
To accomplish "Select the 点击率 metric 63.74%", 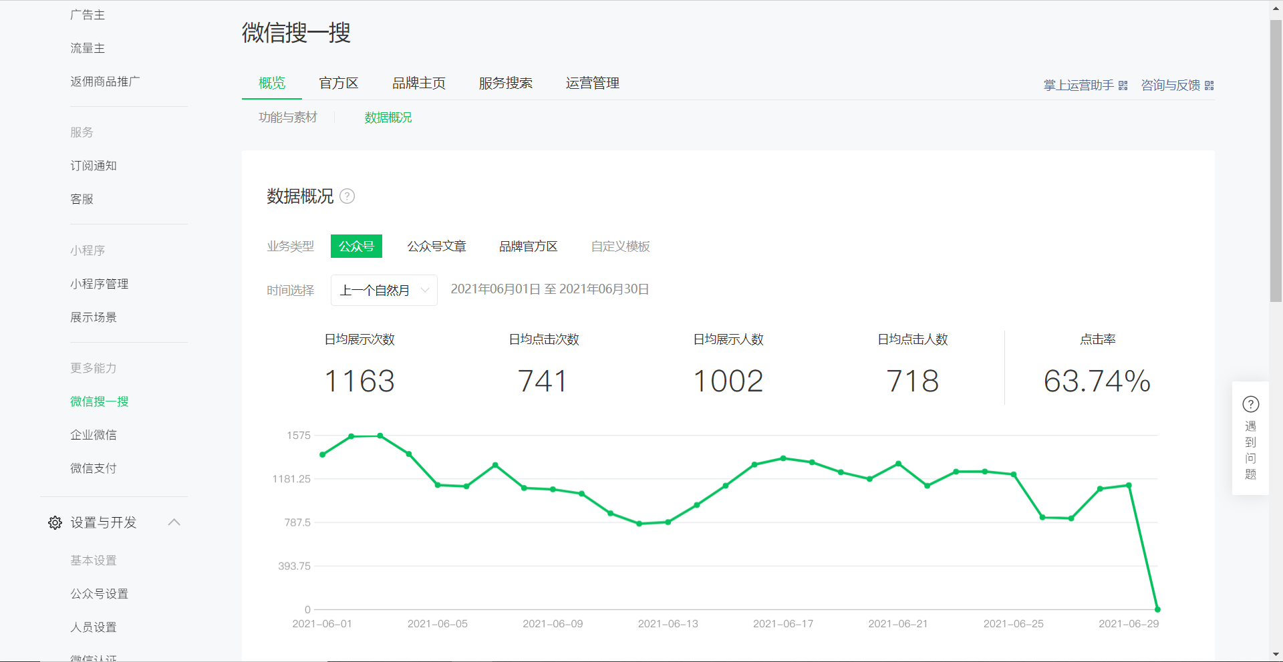I will point(1097,381).
